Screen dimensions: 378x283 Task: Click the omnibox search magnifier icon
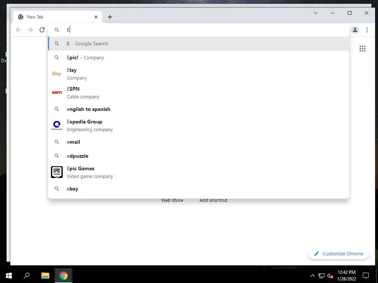click(56, 30)
